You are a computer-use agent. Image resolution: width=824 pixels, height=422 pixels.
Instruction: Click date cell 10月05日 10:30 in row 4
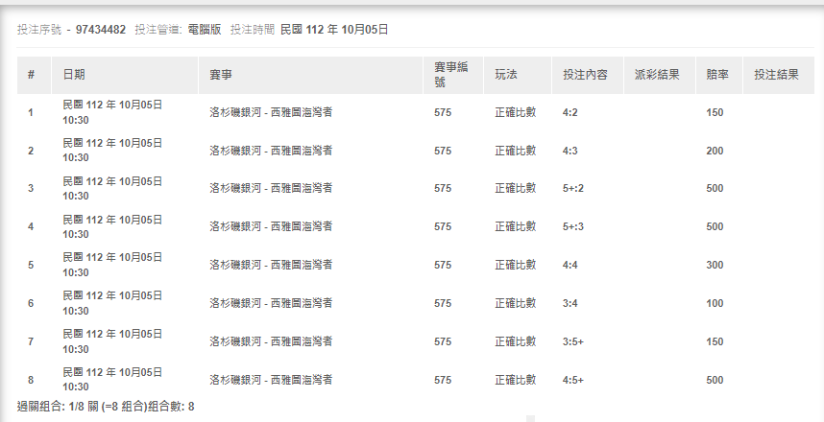[112, 226]
